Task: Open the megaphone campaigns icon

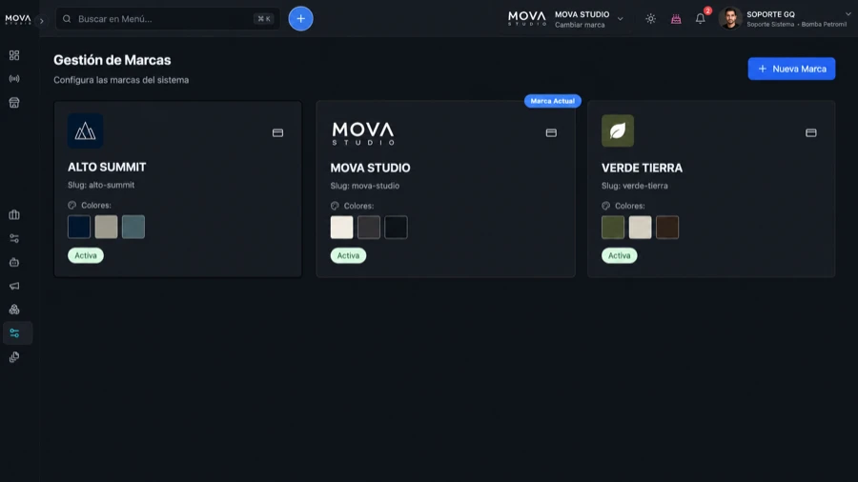Action: pos(14,286)
